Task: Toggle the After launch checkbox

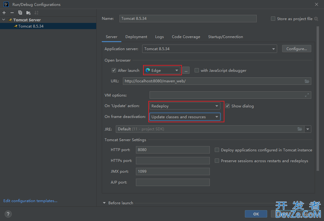Action: point(114,71)
